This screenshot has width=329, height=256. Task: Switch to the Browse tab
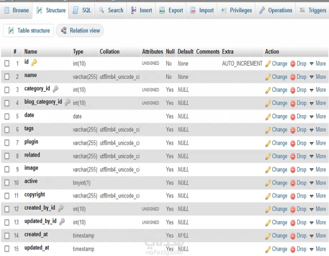(16, 10)
